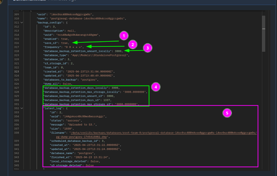Click the "description" null value
This screenshot has height=176, width=277.
(71, 31)
